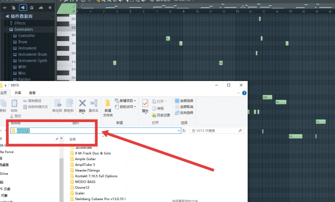
Task: Click the piano roll back arrow button
Action: tap(79, 6)
